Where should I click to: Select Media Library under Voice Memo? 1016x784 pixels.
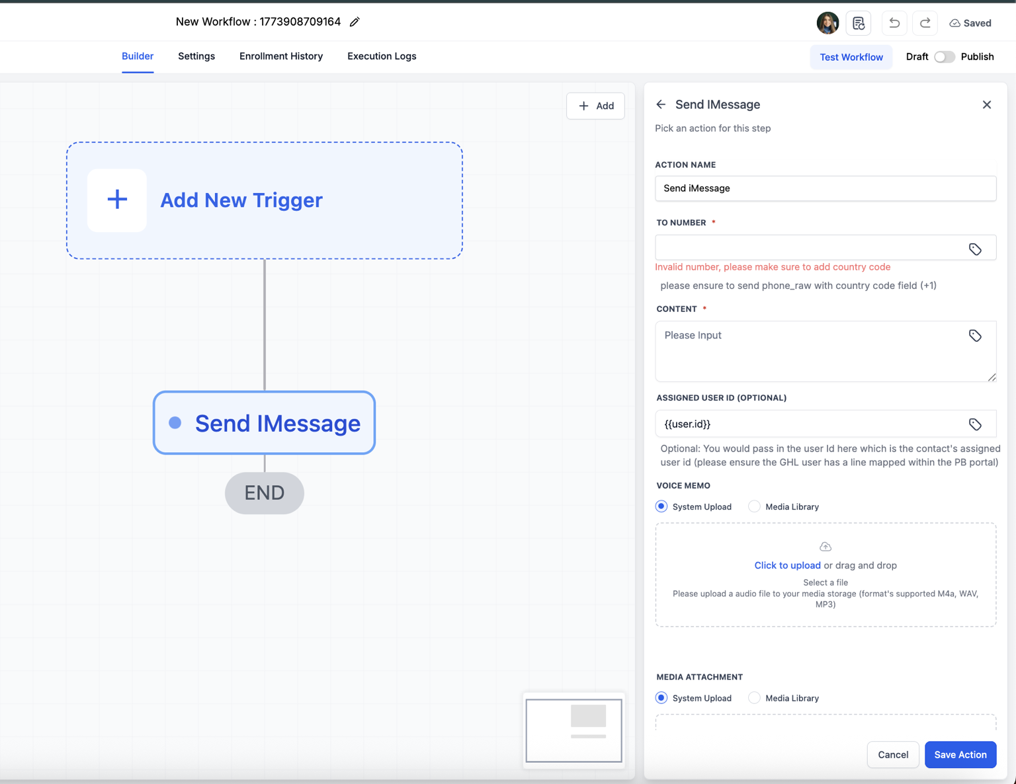tap(754, 506)
